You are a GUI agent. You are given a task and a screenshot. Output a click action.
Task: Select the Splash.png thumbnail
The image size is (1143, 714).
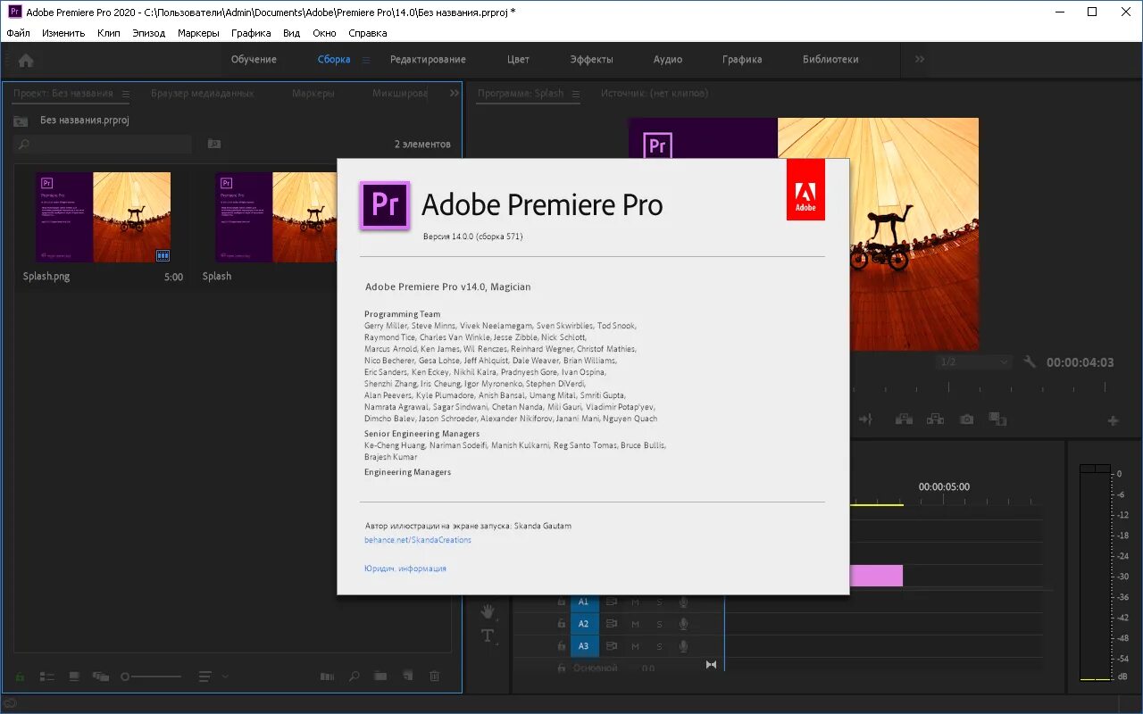click(103, 218)
